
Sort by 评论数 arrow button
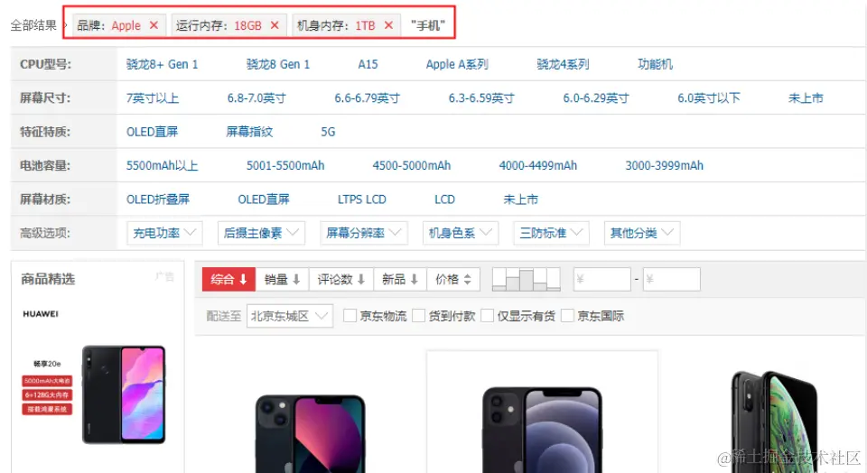[x=341, y=280]
